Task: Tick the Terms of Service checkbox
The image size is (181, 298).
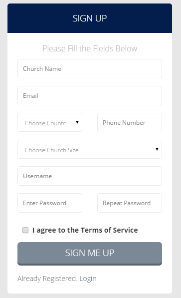Action: (25, 230)
